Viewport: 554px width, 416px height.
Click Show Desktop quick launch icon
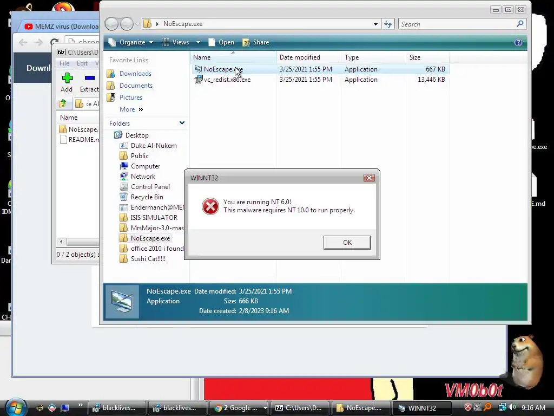tap(65, 407)
